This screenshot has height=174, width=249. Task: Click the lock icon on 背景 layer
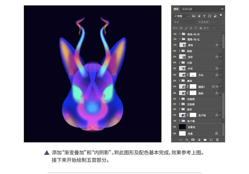[x=216, y=133]
